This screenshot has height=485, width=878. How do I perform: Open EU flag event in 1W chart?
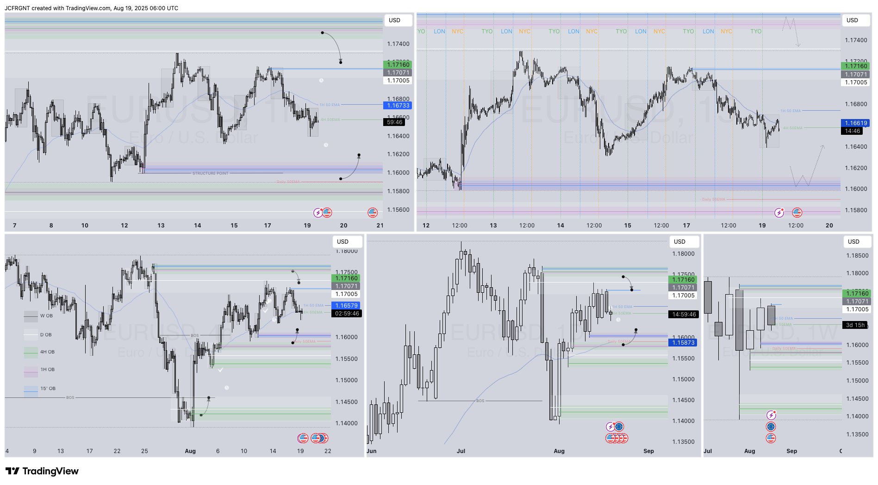click(771, 427)
